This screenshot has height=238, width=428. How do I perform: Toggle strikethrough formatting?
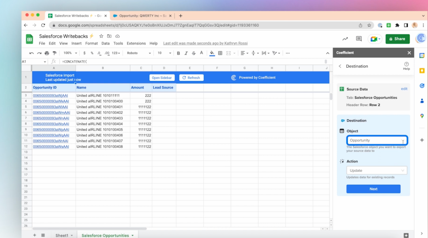coord(194,53)
